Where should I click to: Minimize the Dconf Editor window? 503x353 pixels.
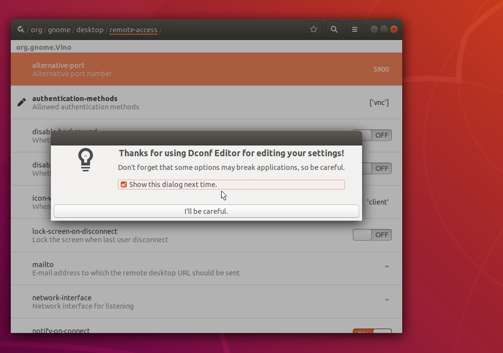pos(374,29)
